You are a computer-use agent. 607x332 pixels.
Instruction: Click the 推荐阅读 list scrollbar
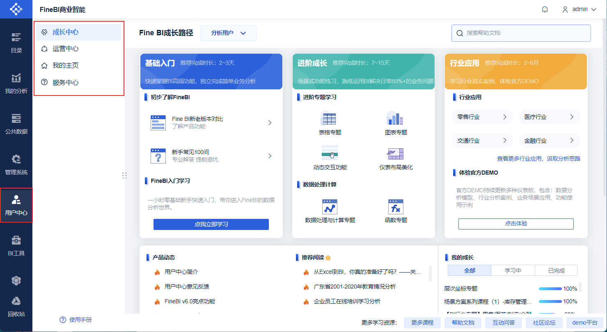click(x=430, y=273)
